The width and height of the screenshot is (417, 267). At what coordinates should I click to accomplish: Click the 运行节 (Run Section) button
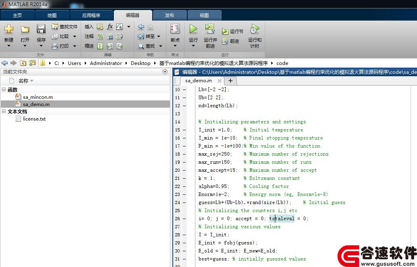pos(233,31)
